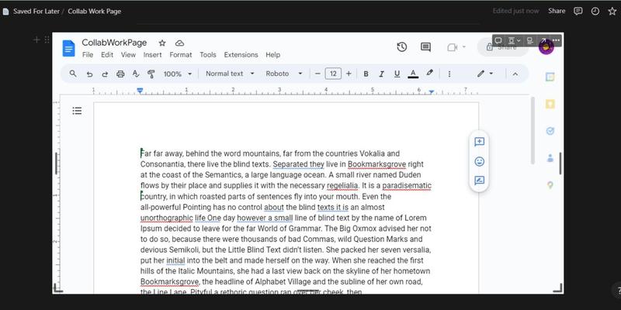Show more toolbar options
Image resolution: width=621 pixels, height=310 pixels.
[449, 74]
